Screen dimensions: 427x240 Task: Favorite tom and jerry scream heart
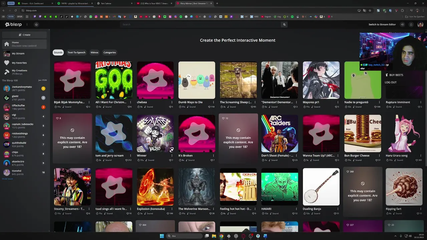coord(126,160)
